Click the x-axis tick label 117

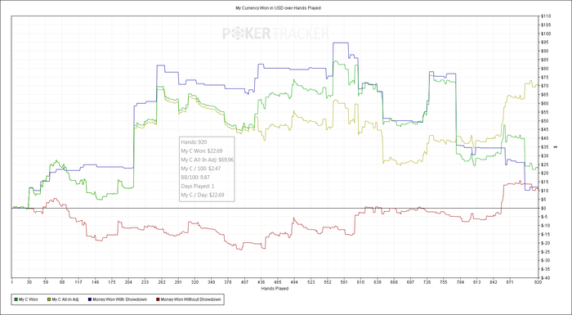pyautogui.click(x=78, y=282)
